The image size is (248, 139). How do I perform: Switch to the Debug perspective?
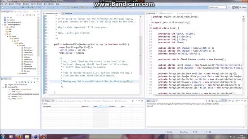tap(243, 7)
